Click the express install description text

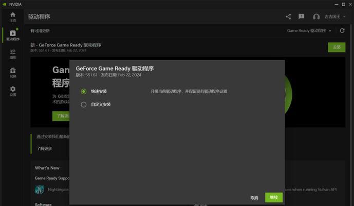189,92
